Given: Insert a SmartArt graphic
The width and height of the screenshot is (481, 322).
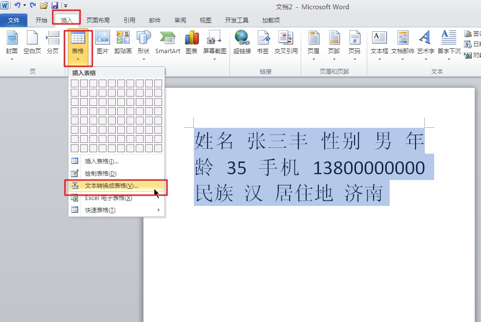Looking at the screenshot, I should (x=167, y=42).
